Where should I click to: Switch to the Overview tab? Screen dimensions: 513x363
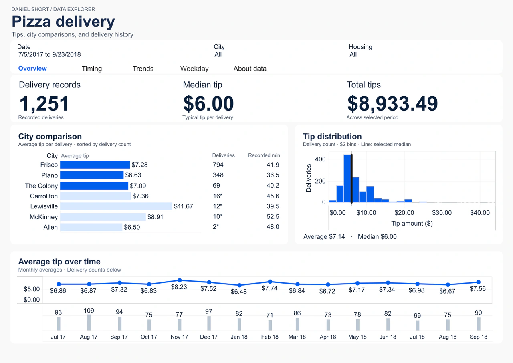pyautogui.click(x=32, y=69)
